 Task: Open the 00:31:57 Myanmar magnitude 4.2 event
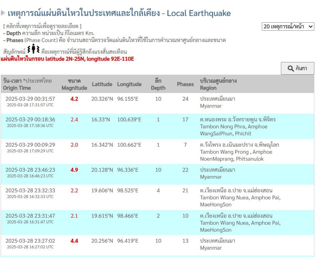click(x=157, y=103)
